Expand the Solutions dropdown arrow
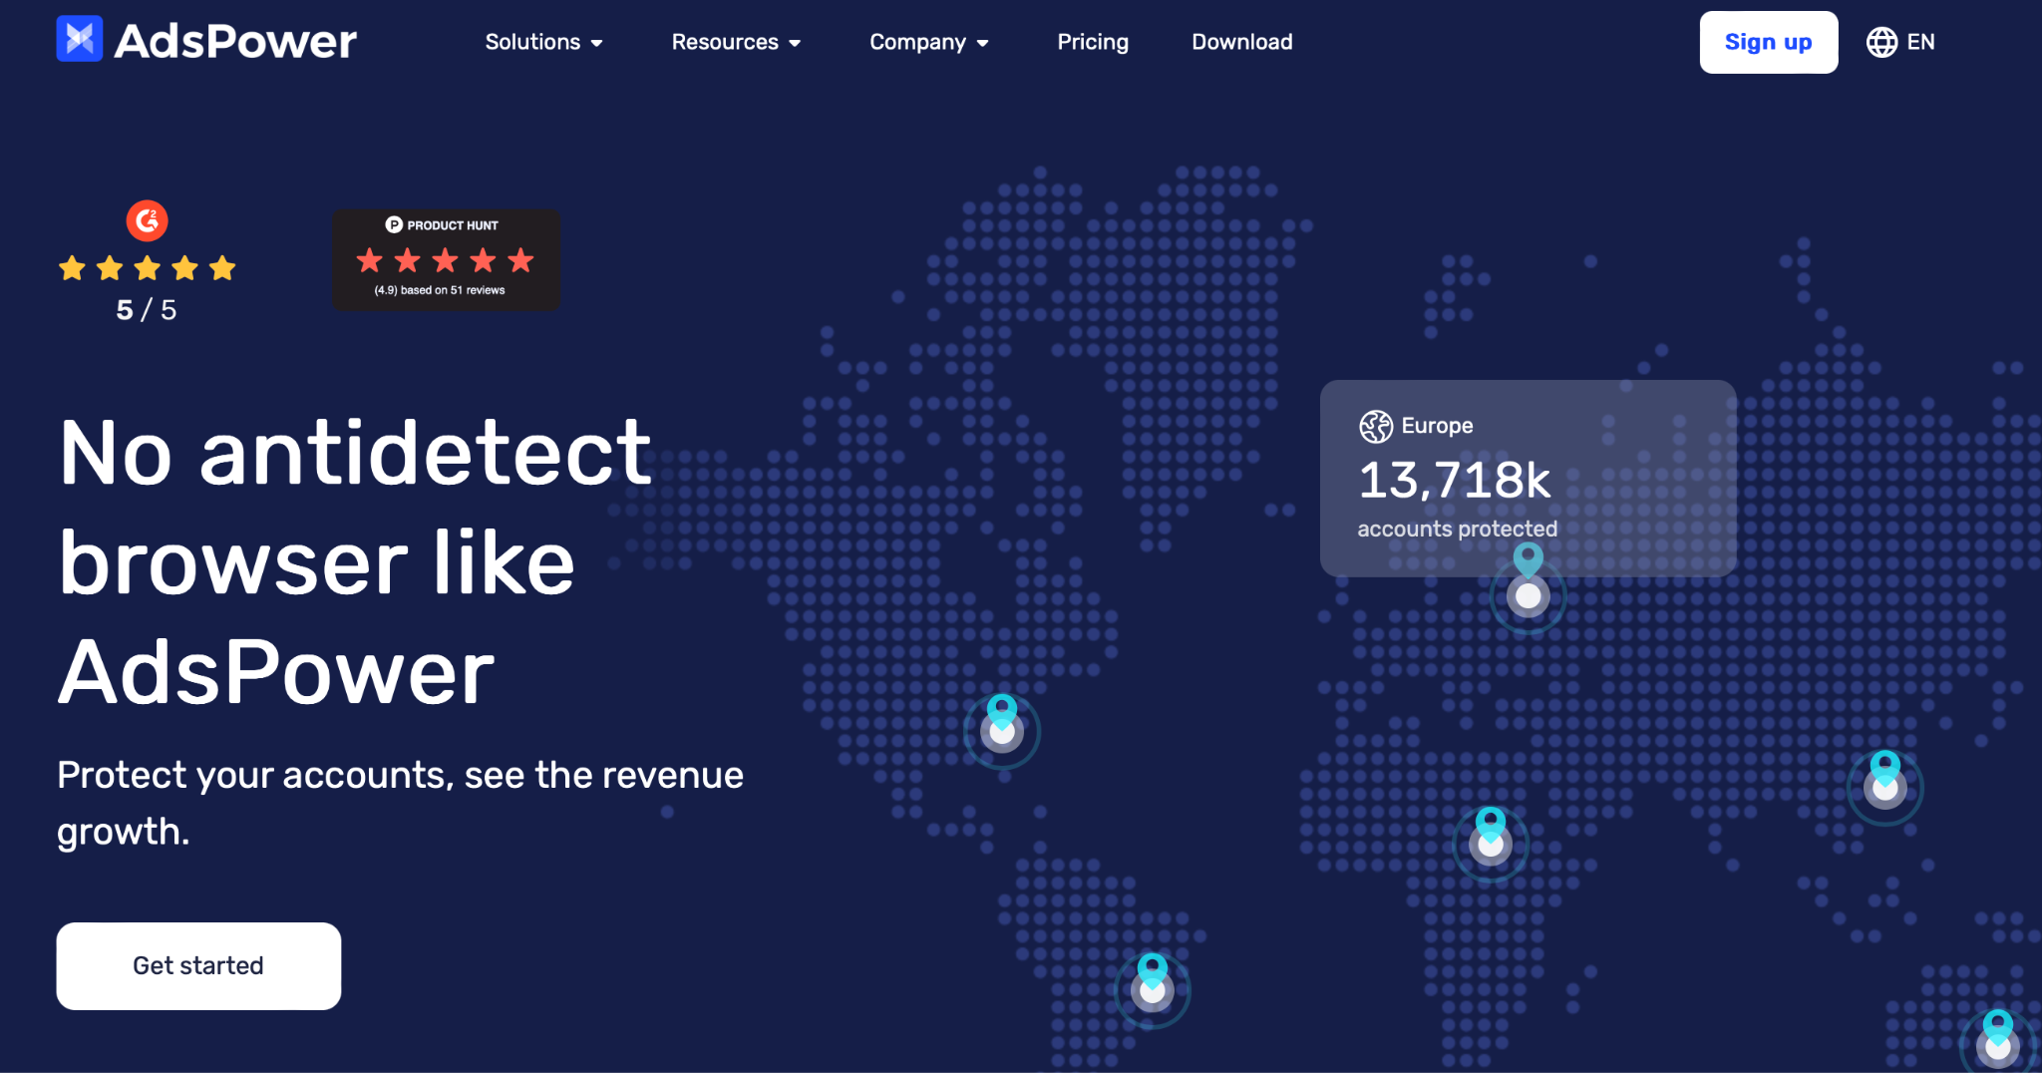 (596, 43)
